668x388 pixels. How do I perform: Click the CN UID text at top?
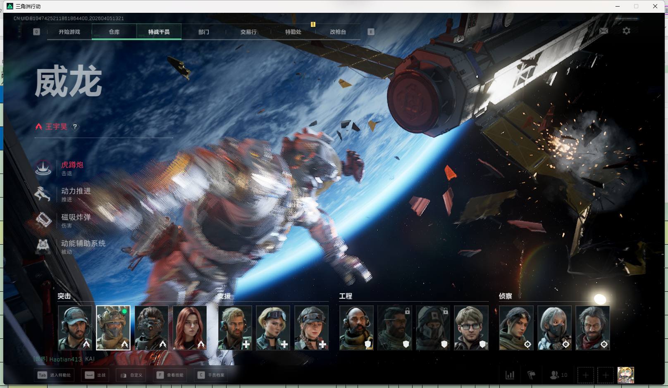point(69,19)
